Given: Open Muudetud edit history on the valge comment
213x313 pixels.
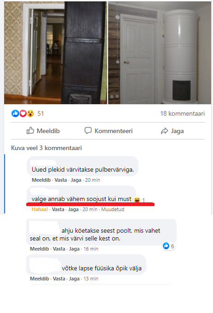Looking at the screenshot, I should (113, 209).
